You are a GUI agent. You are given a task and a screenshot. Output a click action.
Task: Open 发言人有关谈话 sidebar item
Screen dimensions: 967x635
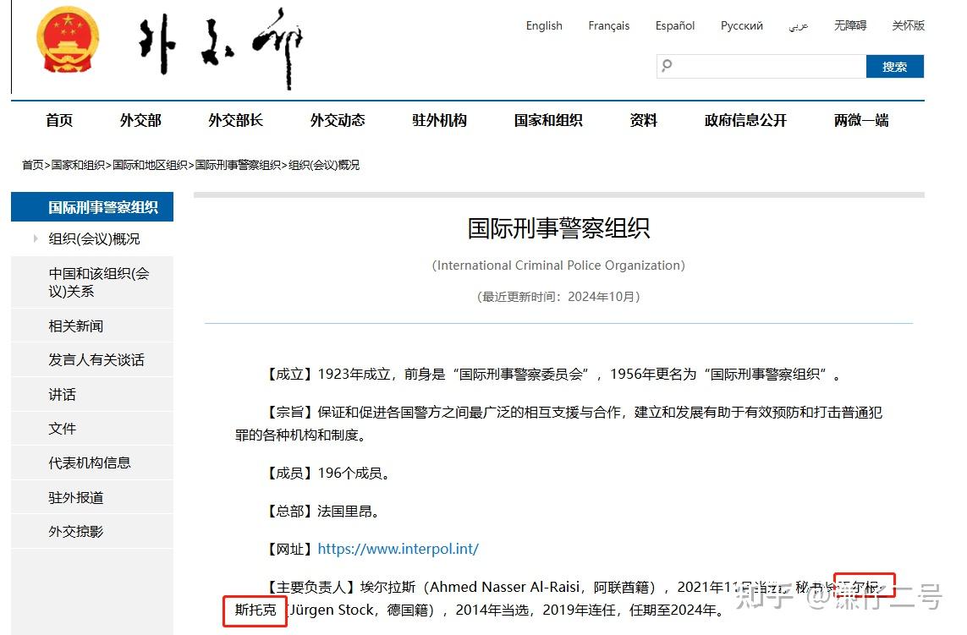[x=96, y=360]
